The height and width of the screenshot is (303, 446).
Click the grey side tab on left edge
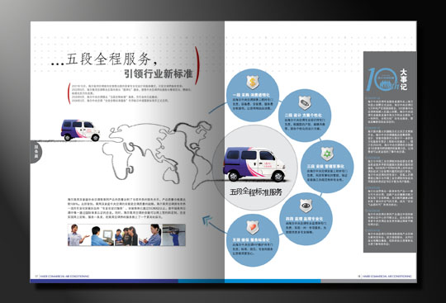point(36,152)
